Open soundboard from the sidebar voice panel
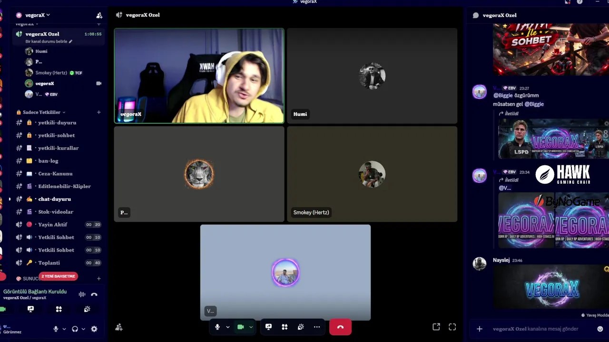 (x=87, y=309)
